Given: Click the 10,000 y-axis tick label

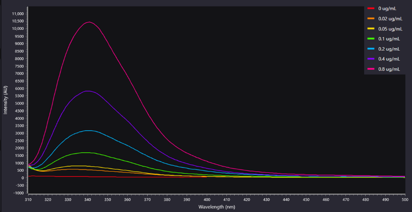Looking at the screenshot, I should (18, 29).
